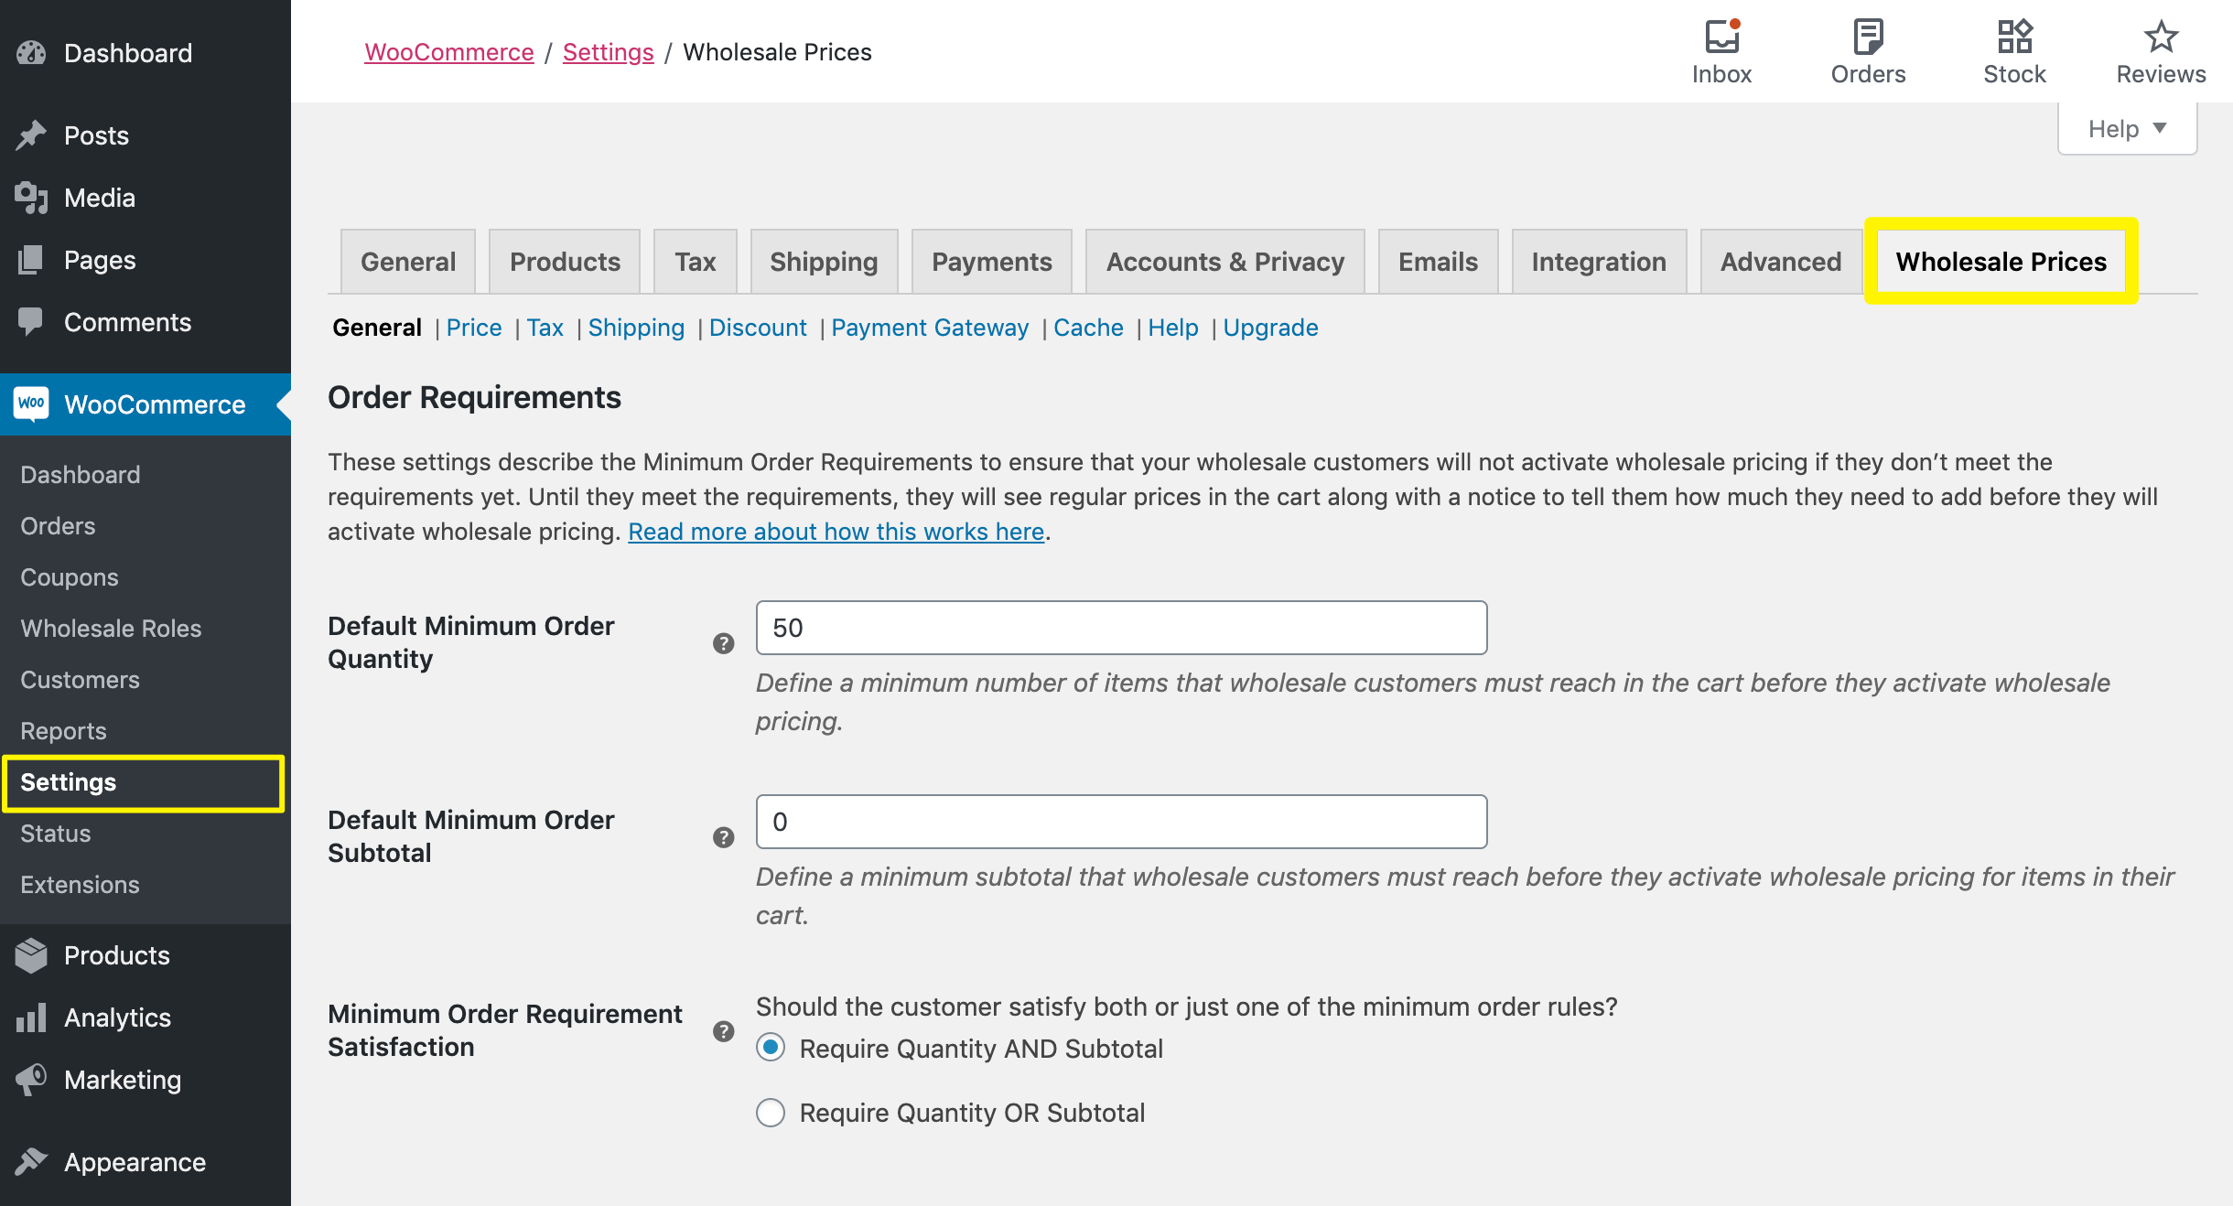Follow the Read more about how this works link
The height and width of the screenshot is (1206, 2233).
coord(836,532)
